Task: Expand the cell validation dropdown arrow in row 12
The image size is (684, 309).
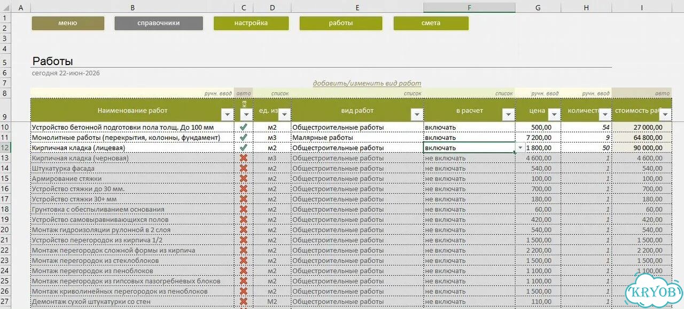Action: pyautogui.click(x=520, y=148)
